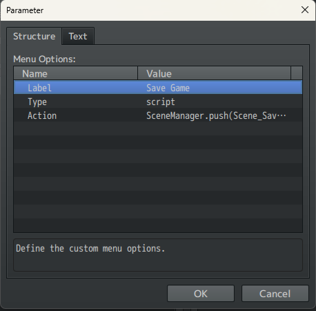316x311 pixels.
Task: Click the Menu Options label
Action: pyautogui.click(x=44, y=59)
